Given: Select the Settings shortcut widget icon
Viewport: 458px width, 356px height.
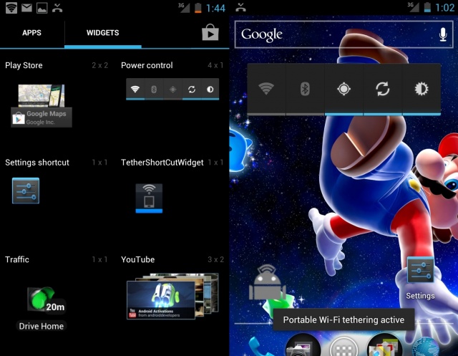Looking at the screenshot, I should pos(26,191).
